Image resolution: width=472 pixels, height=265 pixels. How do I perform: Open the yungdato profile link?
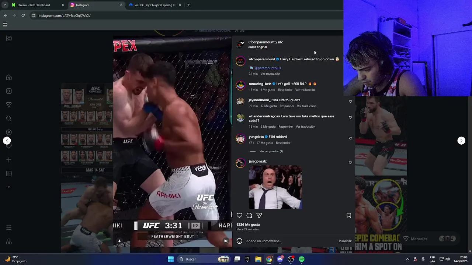[x=256, y=137]
